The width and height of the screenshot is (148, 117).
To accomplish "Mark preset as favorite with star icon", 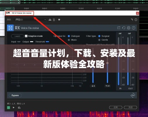I will (x=59, y=20).
